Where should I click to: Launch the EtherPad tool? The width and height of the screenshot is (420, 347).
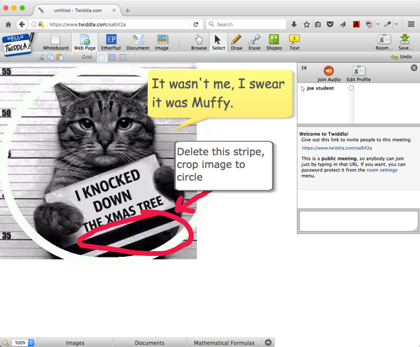coord(111,42)
